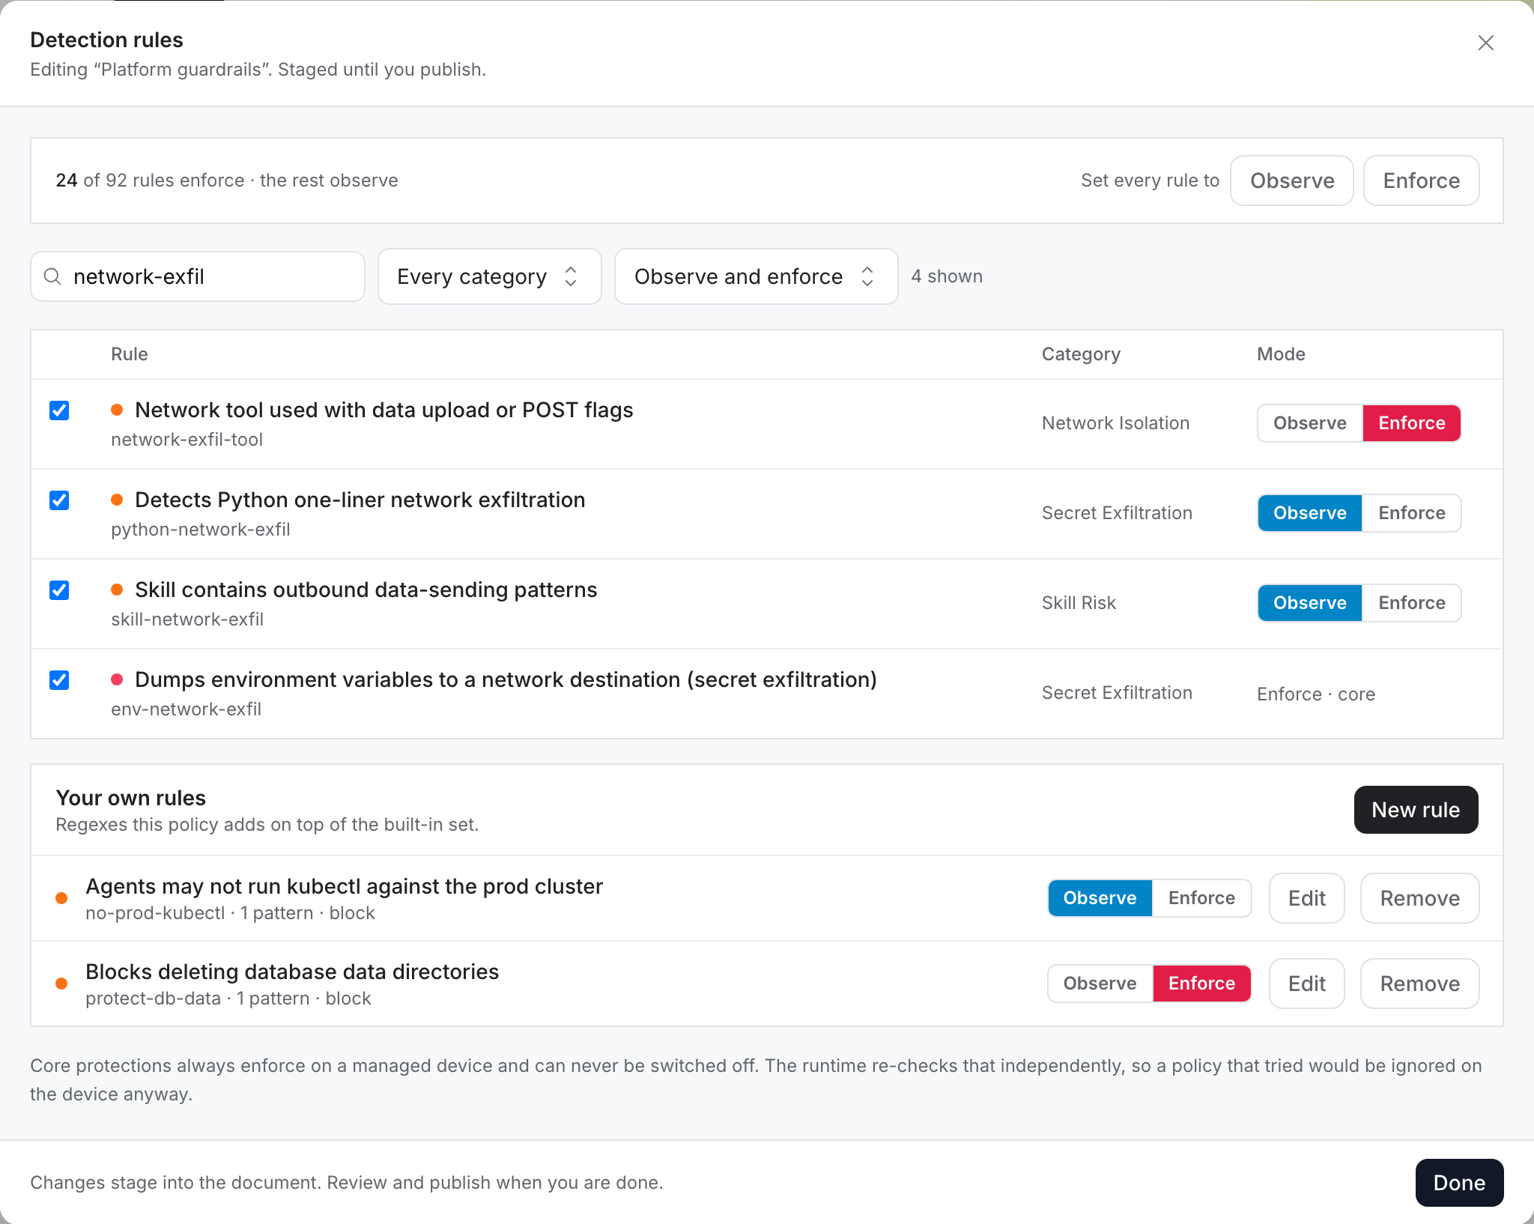Click Done to finish editing
The width and height of the screenshot is (1534, 1224).
[x=1459, y=1183]
